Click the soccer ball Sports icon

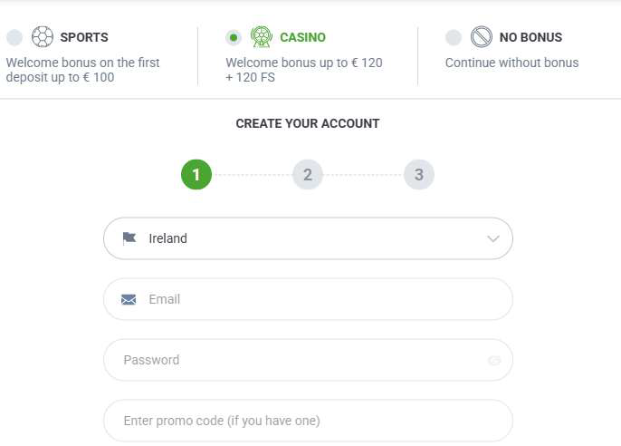pos(43,37)
